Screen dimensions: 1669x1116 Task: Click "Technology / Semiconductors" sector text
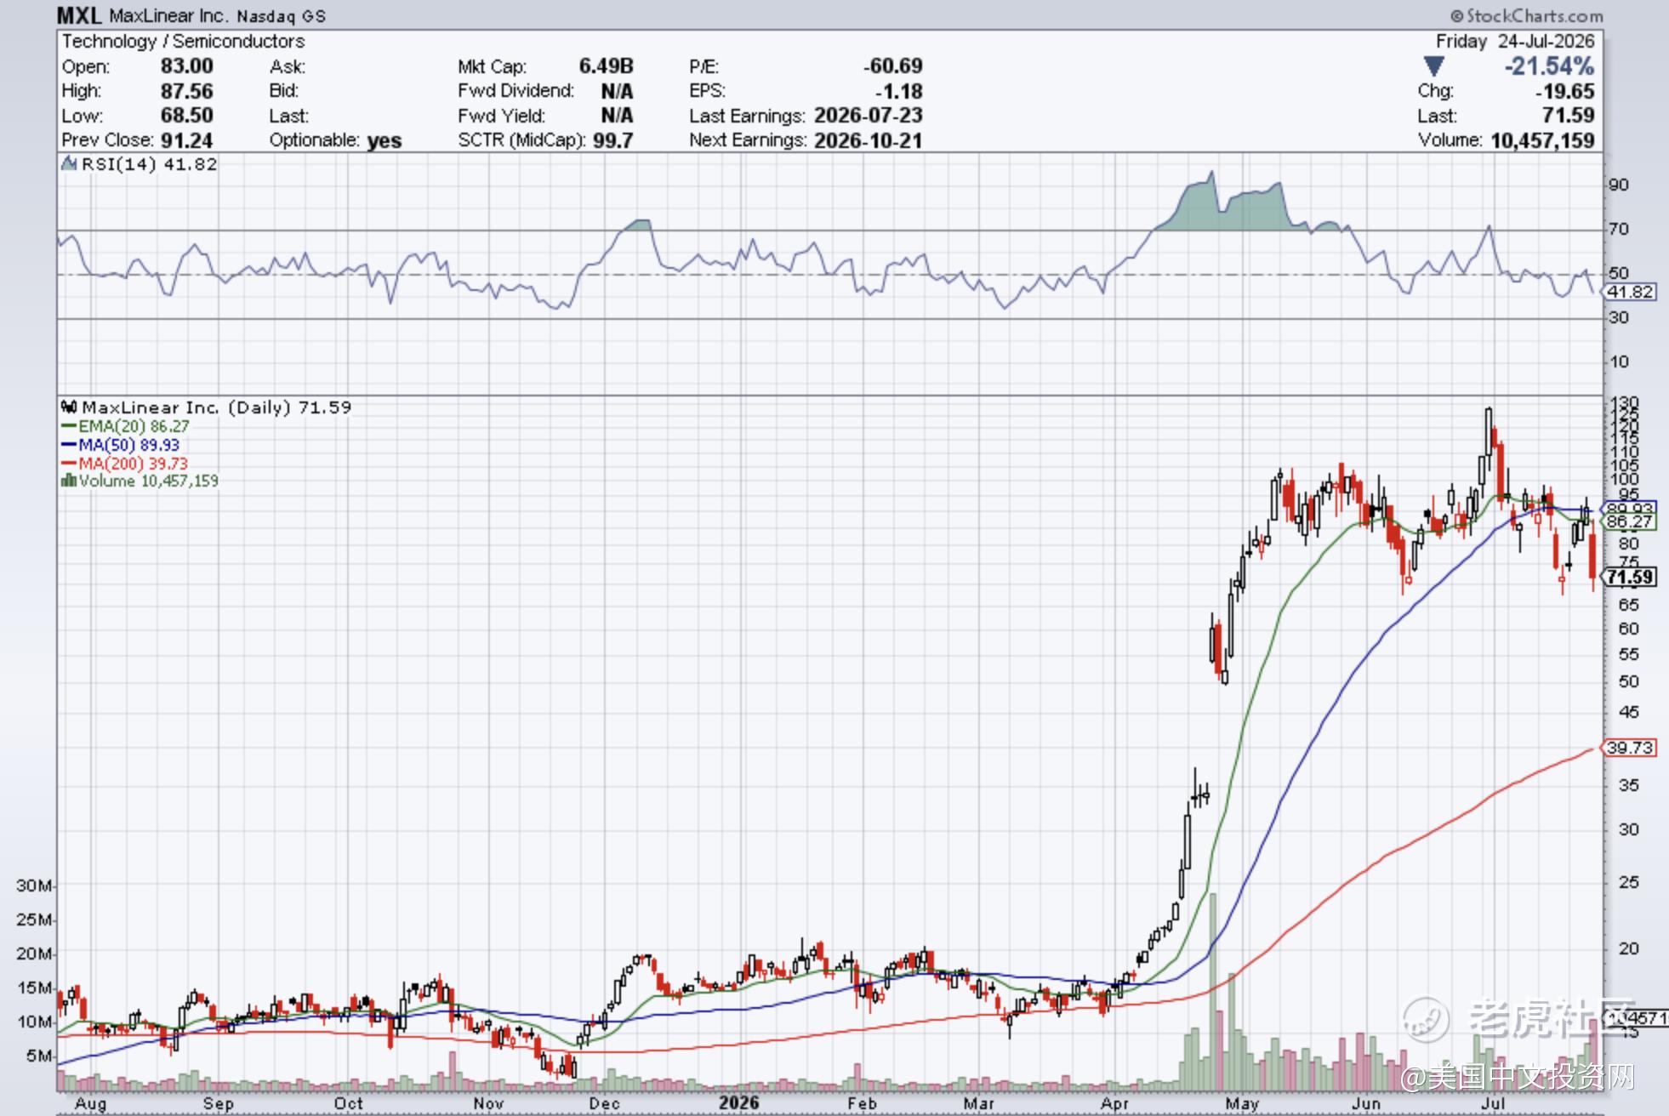(x=183, y=42)
